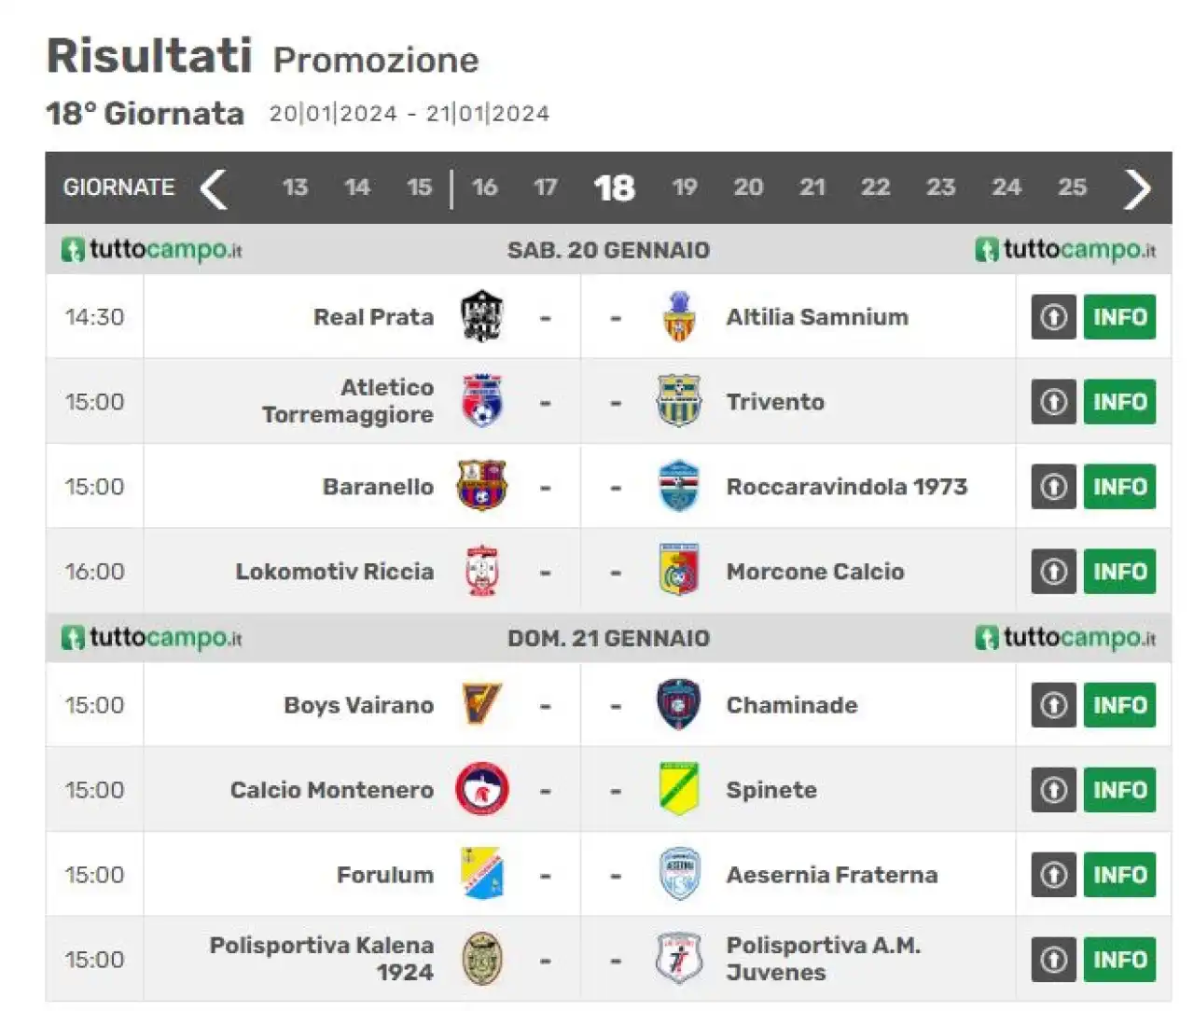Open the Baranello club logo
The height and width of the screenshot is (1011, 1194).
(x=481, y=486)
